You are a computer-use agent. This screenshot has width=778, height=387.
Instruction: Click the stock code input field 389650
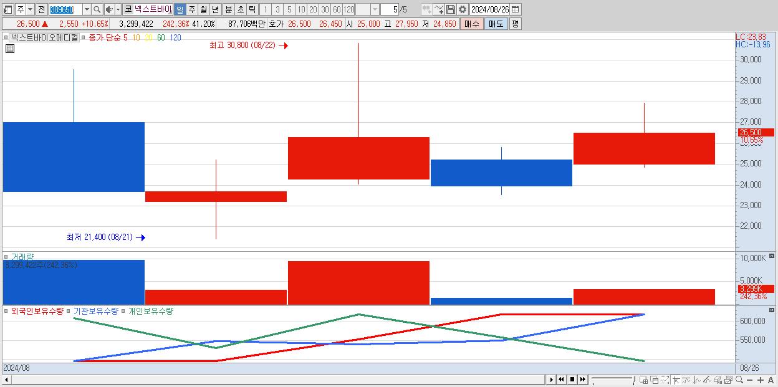(x=65, y=9)
